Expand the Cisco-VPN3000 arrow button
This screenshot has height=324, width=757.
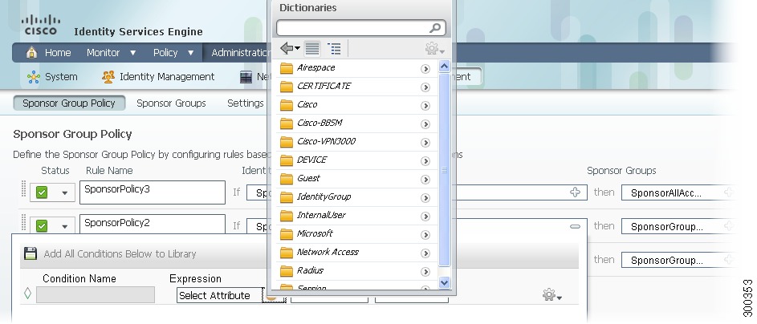click(425, 142)
